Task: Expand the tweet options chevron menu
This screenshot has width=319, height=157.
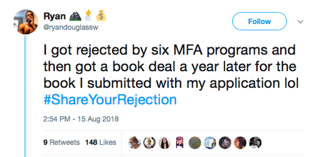Action: coord(300,22)
